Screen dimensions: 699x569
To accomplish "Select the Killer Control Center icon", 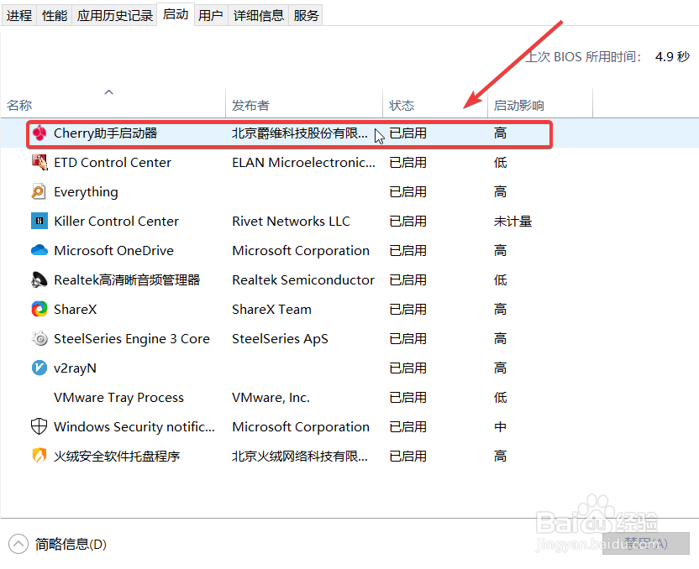I will click(39, 221).
